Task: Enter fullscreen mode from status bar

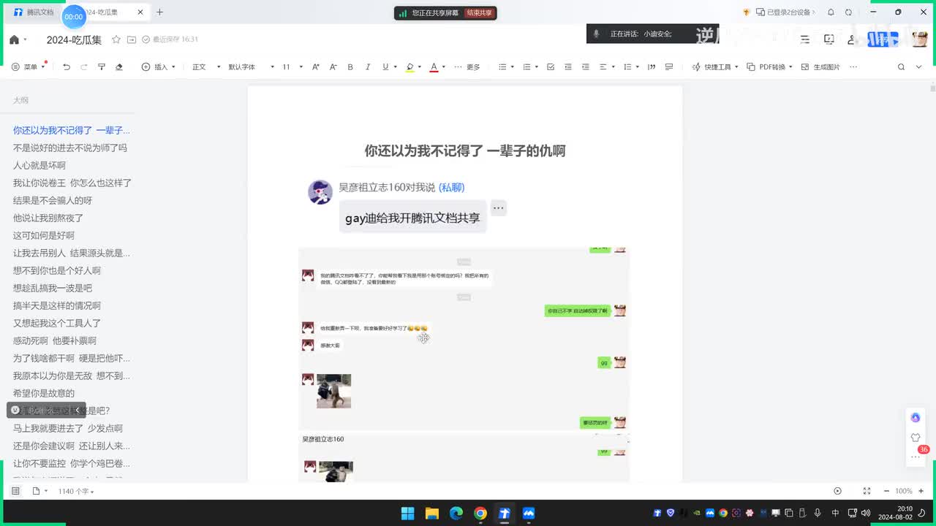Action: click(867, 491)
